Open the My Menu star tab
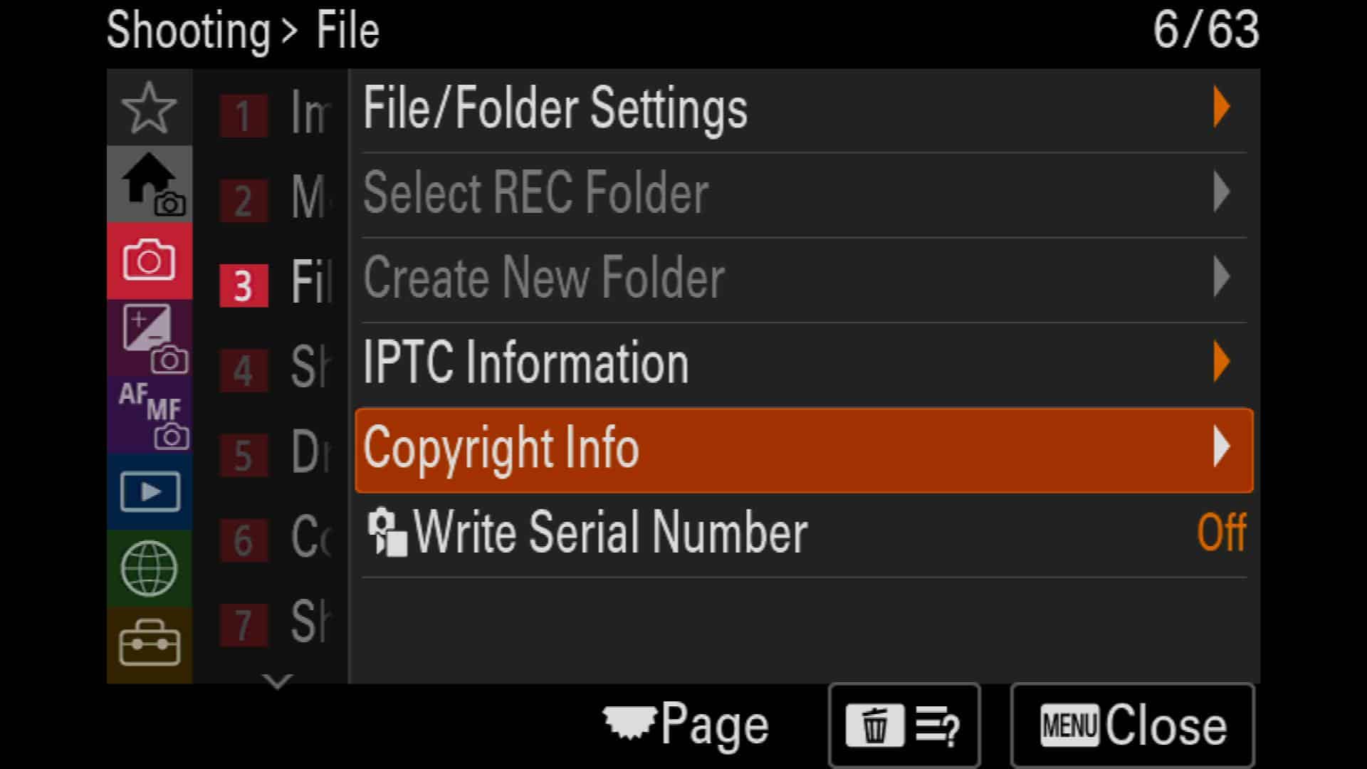The height and width of the screenshot is (769, 1367). [x=149, y=108]
